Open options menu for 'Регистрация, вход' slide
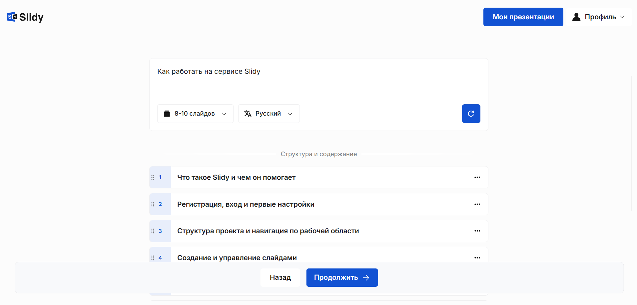 pos(477,204)
